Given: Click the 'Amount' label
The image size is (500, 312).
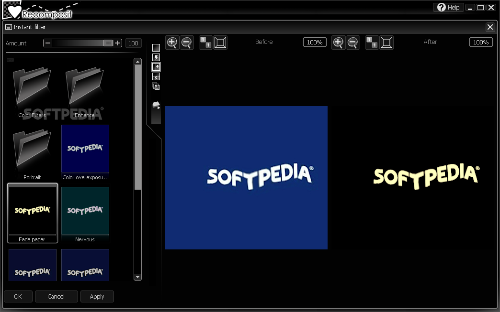Looking at the screenshot, I should (16, 43).
